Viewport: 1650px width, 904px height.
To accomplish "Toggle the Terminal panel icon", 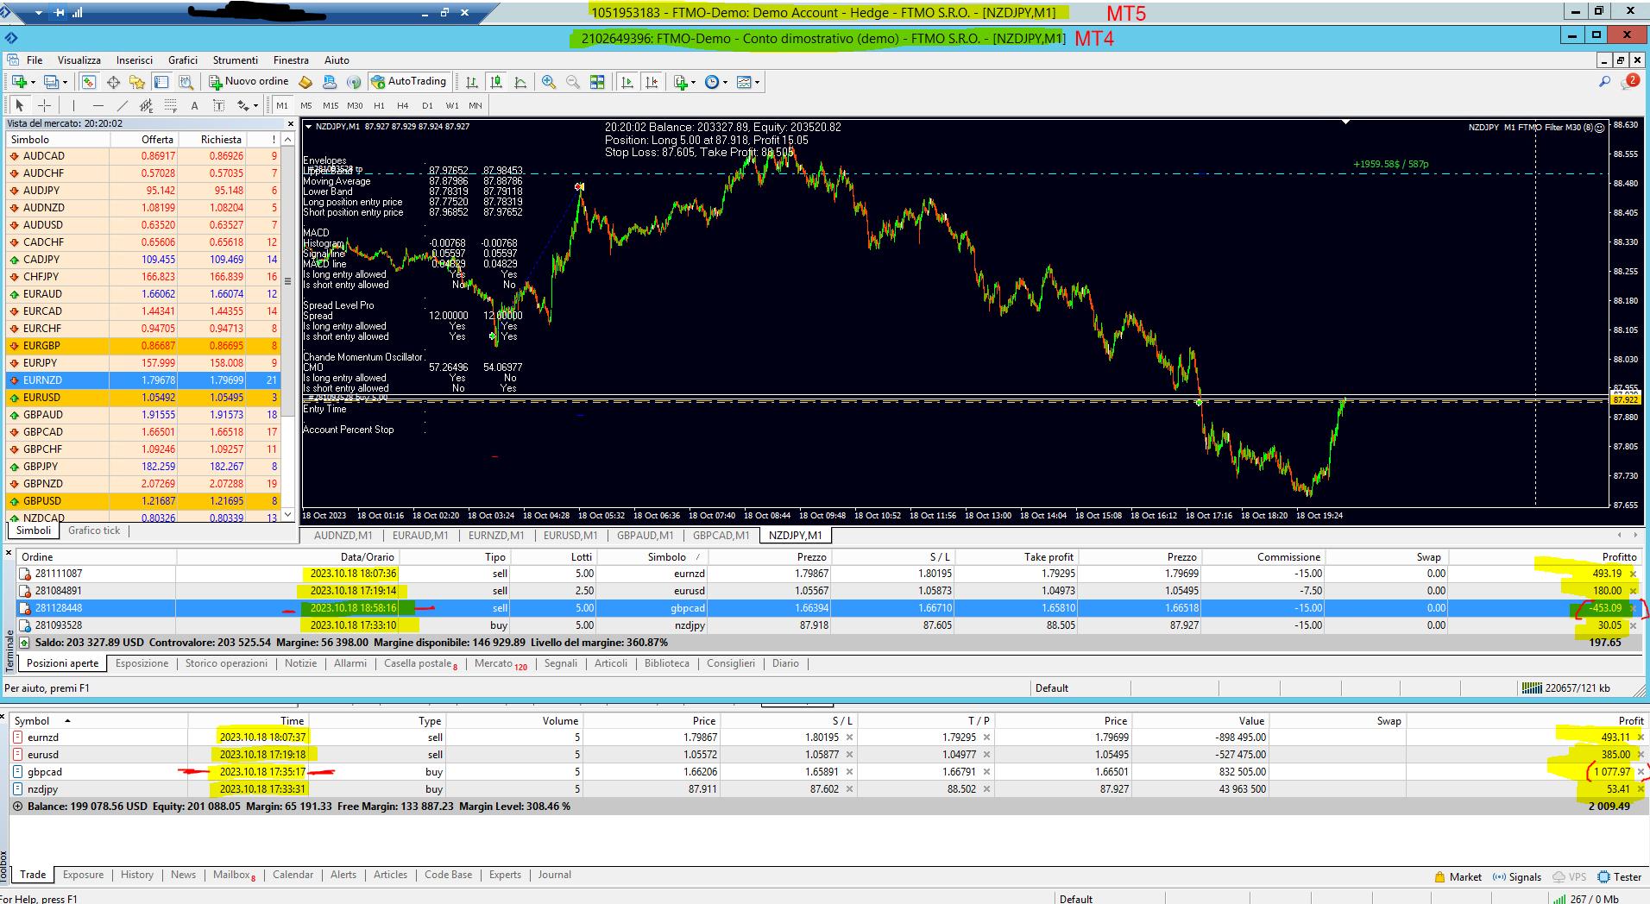I will [x=161, y=82].
